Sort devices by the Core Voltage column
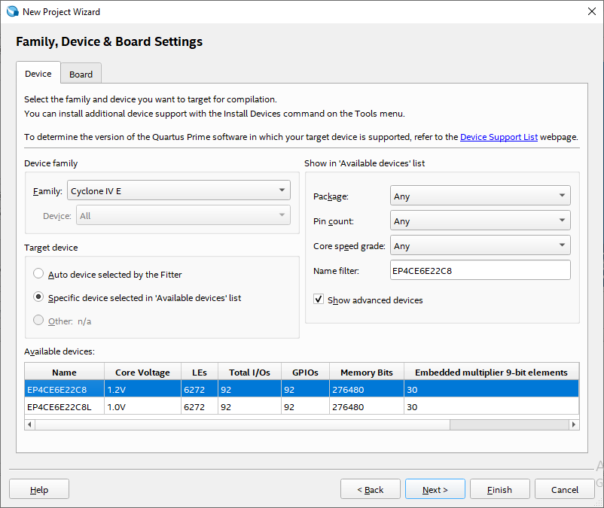Screen dimensions: 604x508 coord(142,372)
